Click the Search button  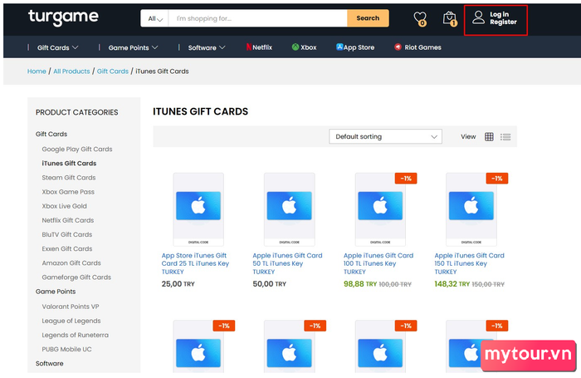coord(368,18)
